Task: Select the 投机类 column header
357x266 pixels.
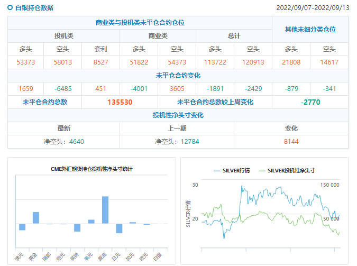Action: click(x=64, y=36)
